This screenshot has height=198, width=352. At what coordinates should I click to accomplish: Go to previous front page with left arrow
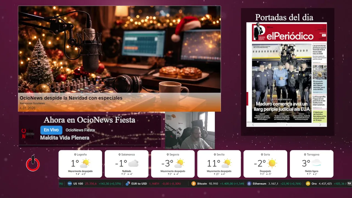click(x=253, y=125)
